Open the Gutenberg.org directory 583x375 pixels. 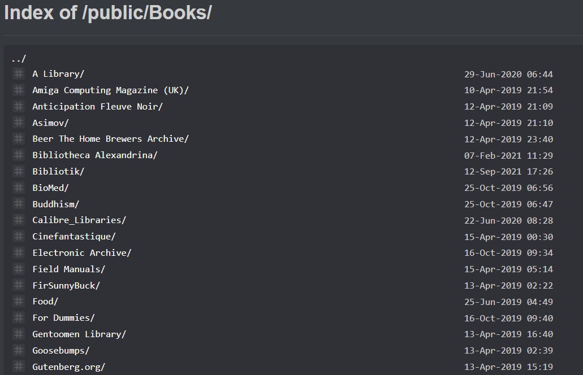69,367
